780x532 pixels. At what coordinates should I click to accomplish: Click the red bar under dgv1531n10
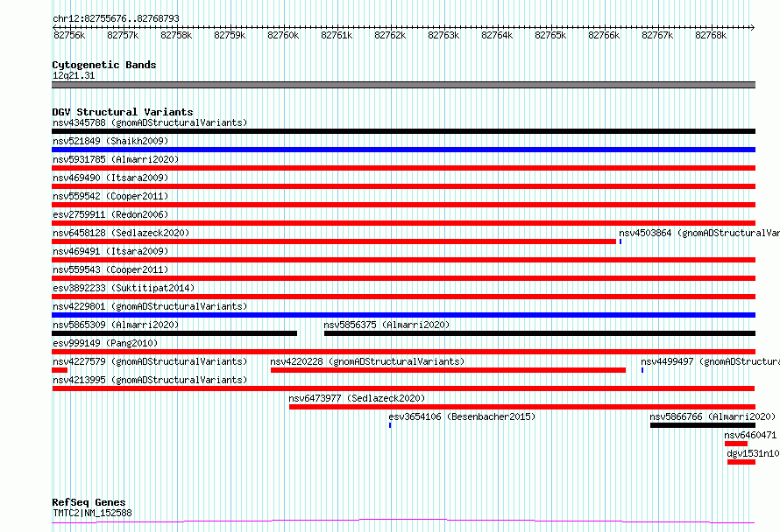point(741,462)
